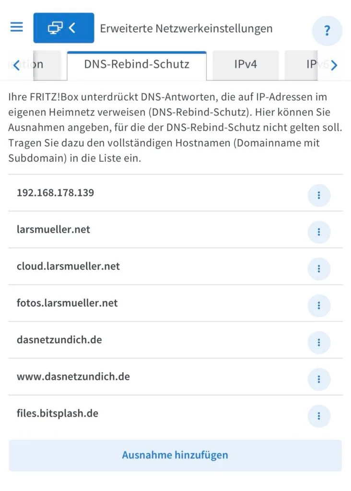Open options menu for www.dasnetzundich.de
This screenshot has width=351, height=491.
pos(319,379)
